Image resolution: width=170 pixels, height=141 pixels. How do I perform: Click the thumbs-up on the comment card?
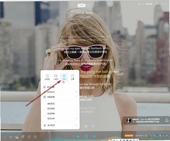167,119
